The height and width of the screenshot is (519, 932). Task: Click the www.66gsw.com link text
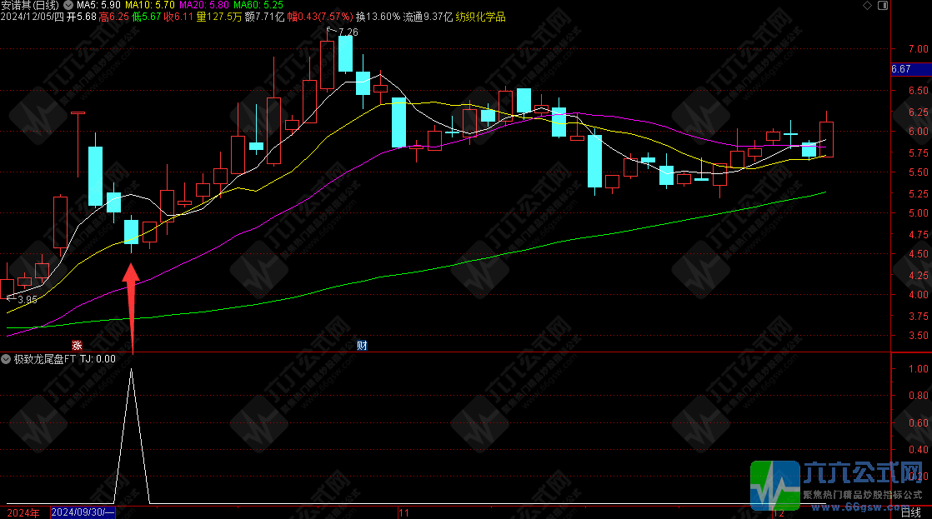coord(863,506)
